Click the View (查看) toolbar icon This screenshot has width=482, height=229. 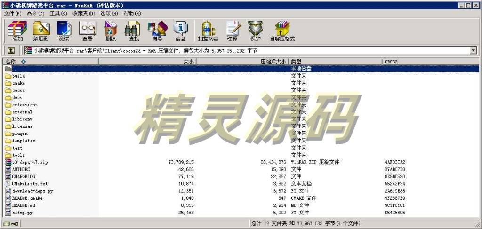87,31
